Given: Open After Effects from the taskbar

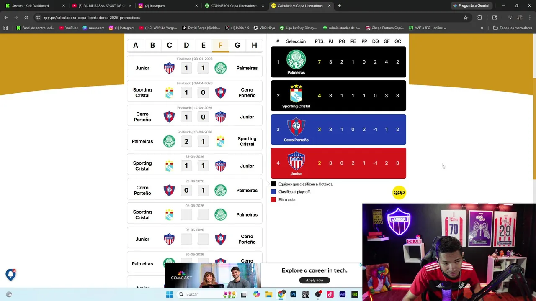Looking at the screenshot, I should pos(342,294).
